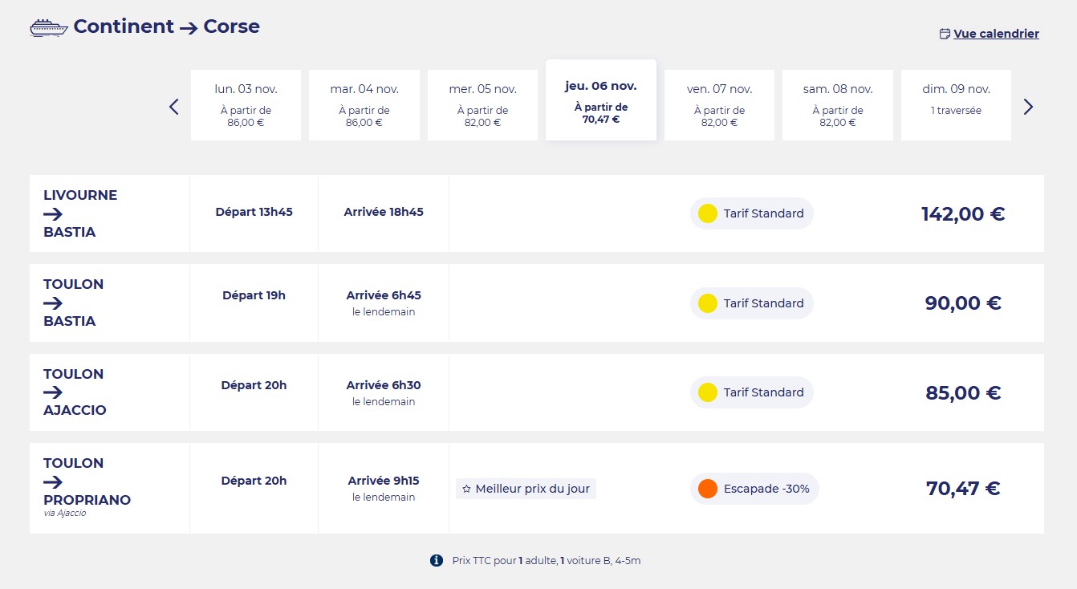The height and width of the screenshot is (589, 1077).
Task: Choose ven. 07 nov. date tab
Action: 719,105
